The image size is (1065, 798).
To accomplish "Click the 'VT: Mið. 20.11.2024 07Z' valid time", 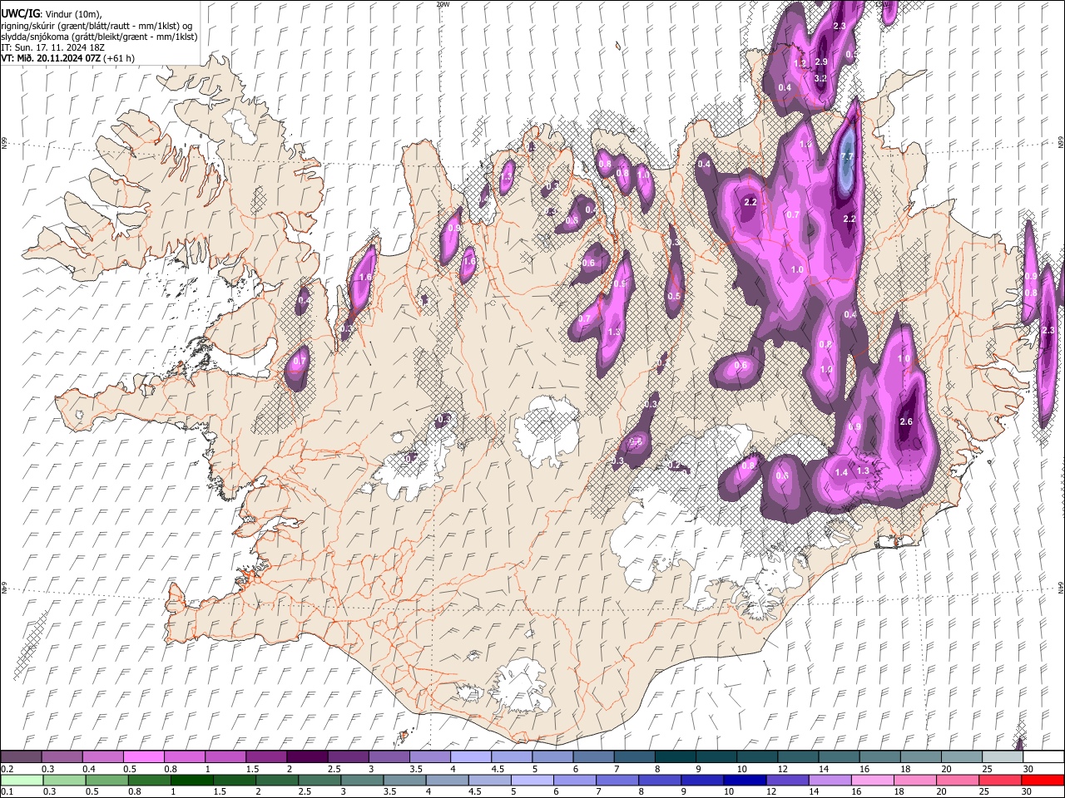I will [x=50, y=58].
